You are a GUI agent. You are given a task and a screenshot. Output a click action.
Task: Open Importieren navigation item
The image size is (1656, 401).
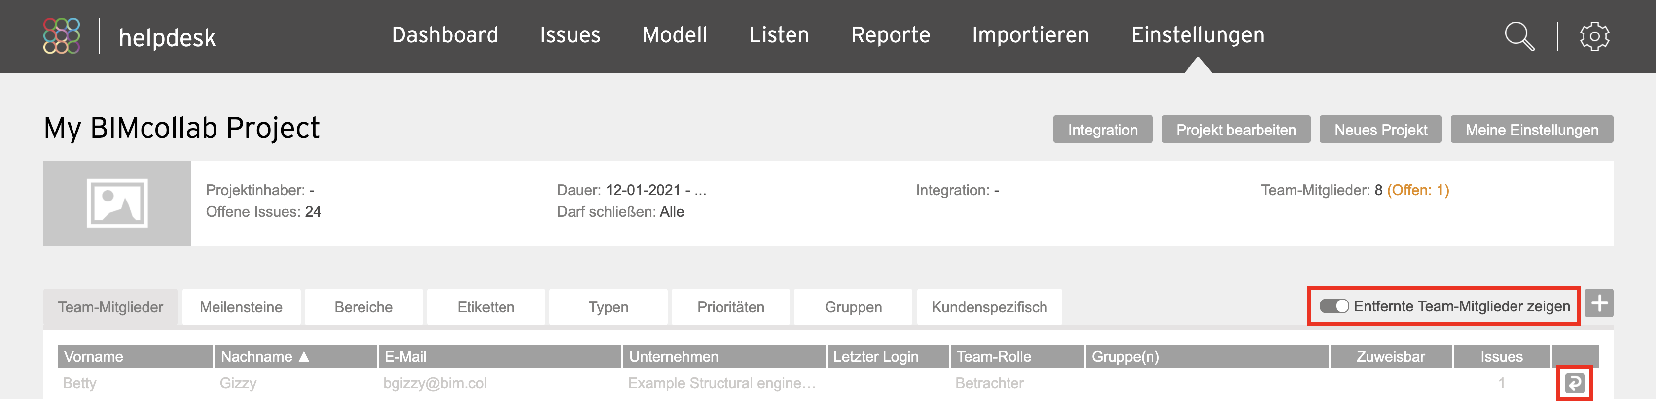1031,34
